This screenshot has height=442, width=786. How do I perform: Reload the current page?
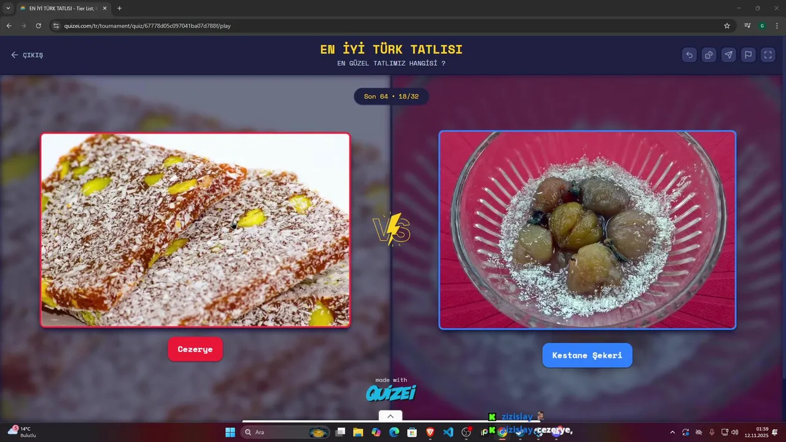(38, 26)
